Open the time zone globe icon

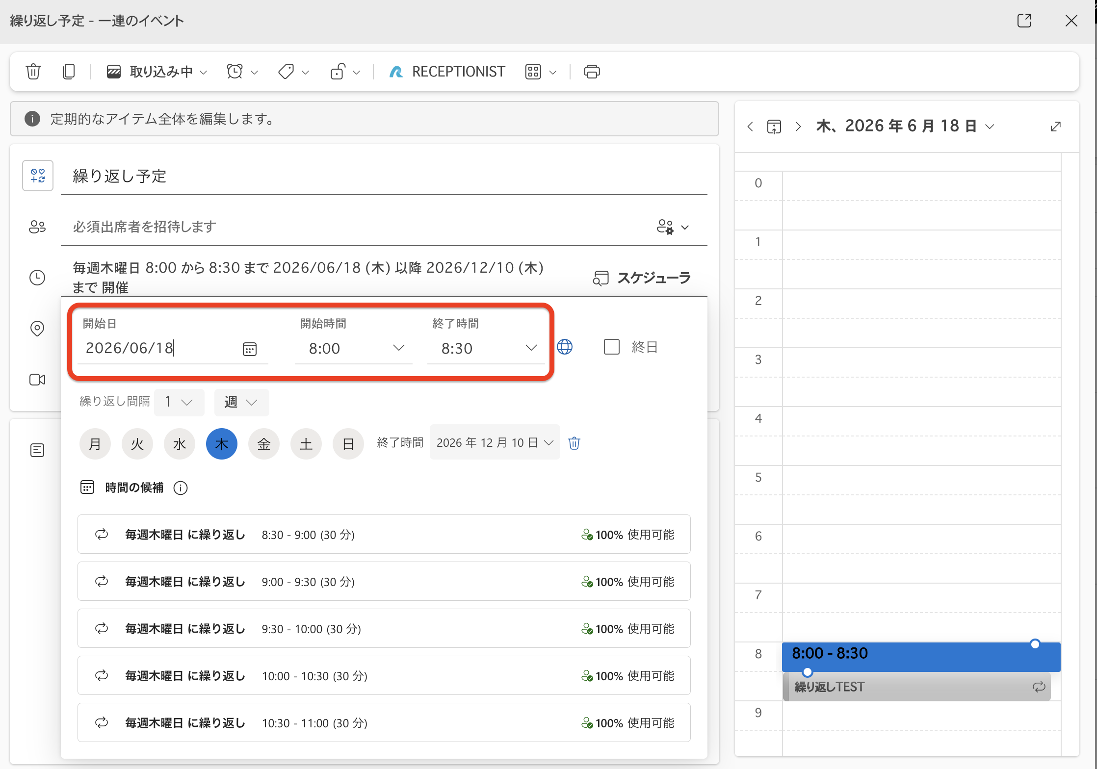tap(565, 347)
